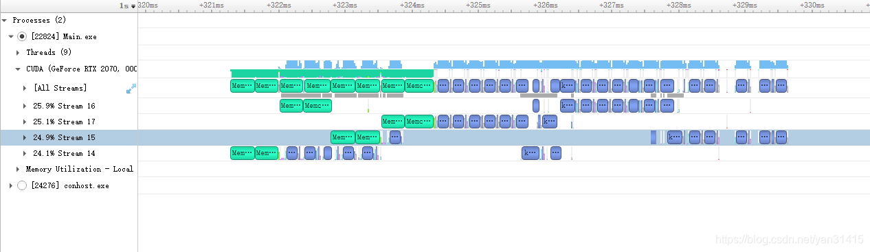Select the Memc block in Stream 16 row
The width and height of the screenshot is (870, 252).
[317, 106]
